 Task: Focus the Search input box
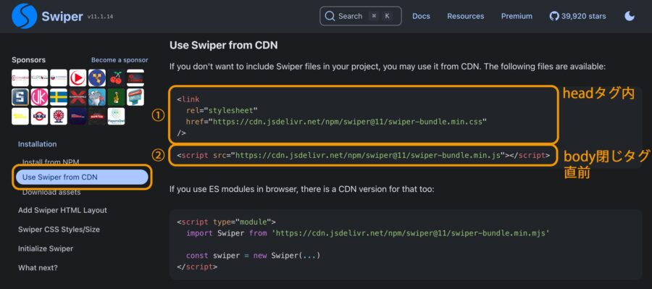[x=361, y=16]
